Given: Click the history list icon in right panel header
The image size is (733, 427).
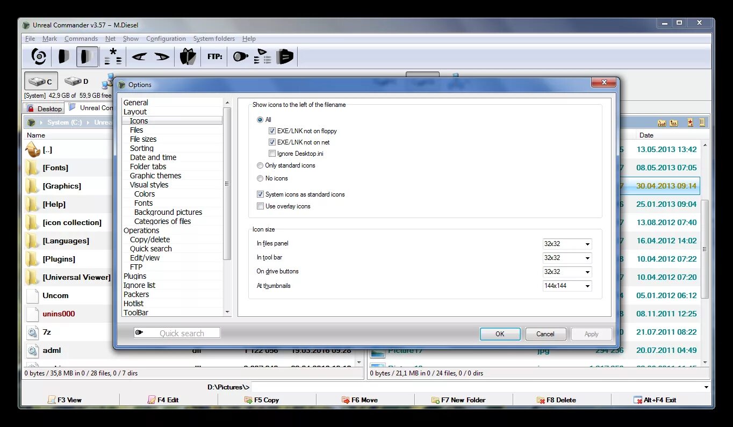Looking at the screenshot, I should click(702, 122).
